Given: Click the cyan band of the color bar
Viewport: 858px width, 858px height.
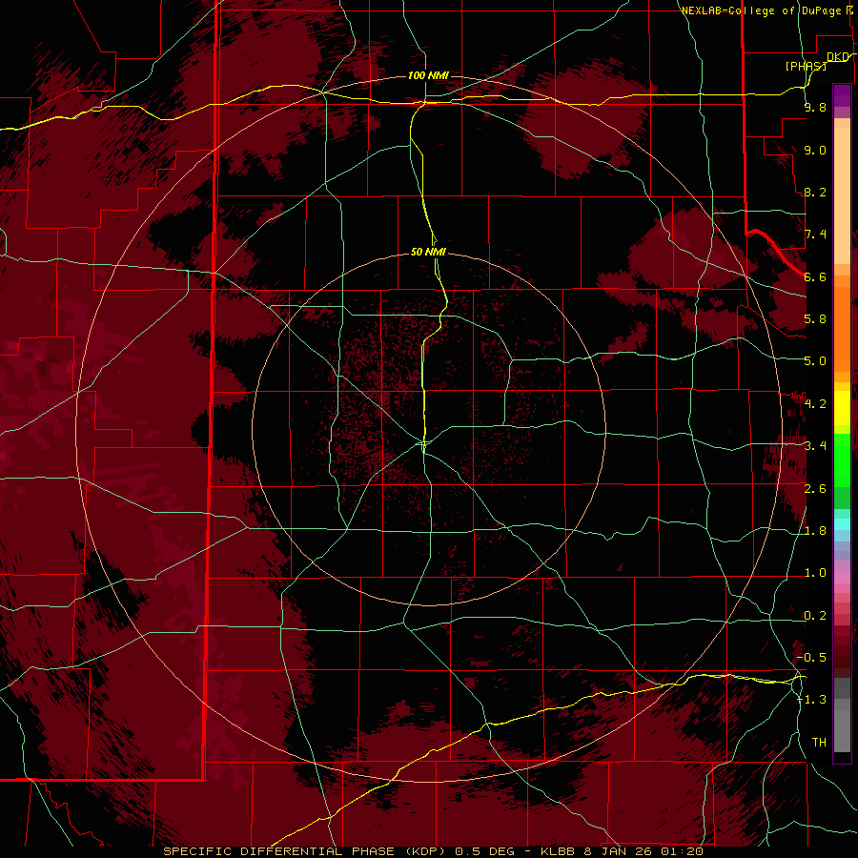Looking at the screenshot, I should [842, 523].
